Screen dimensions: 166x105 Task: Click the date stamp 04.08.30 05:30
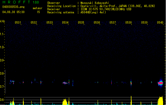(13, 12)
